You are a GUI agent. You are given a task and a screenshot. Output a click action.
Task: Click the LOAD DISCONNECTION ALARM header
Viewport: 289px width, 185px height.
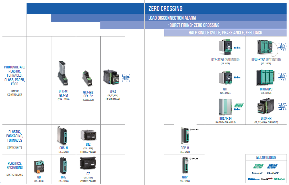click(x=172, y=18)
